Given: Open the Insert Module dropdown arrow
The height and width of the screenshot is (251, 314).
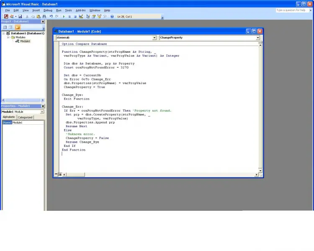Looking at the screenshot, I should tap(15, 16).
